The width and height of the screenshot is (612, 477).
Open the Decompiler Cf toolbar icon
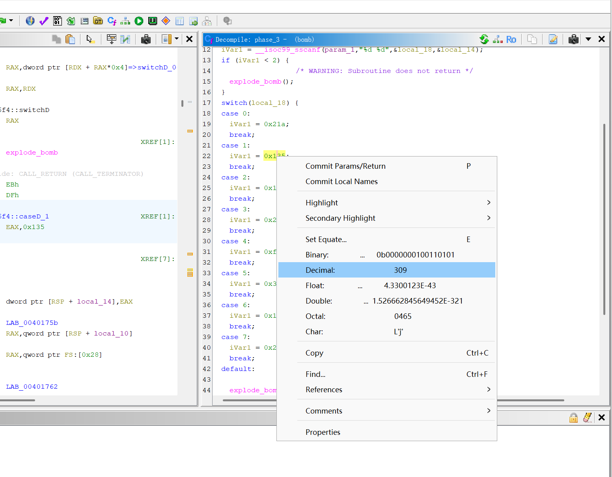coord(112,21)
